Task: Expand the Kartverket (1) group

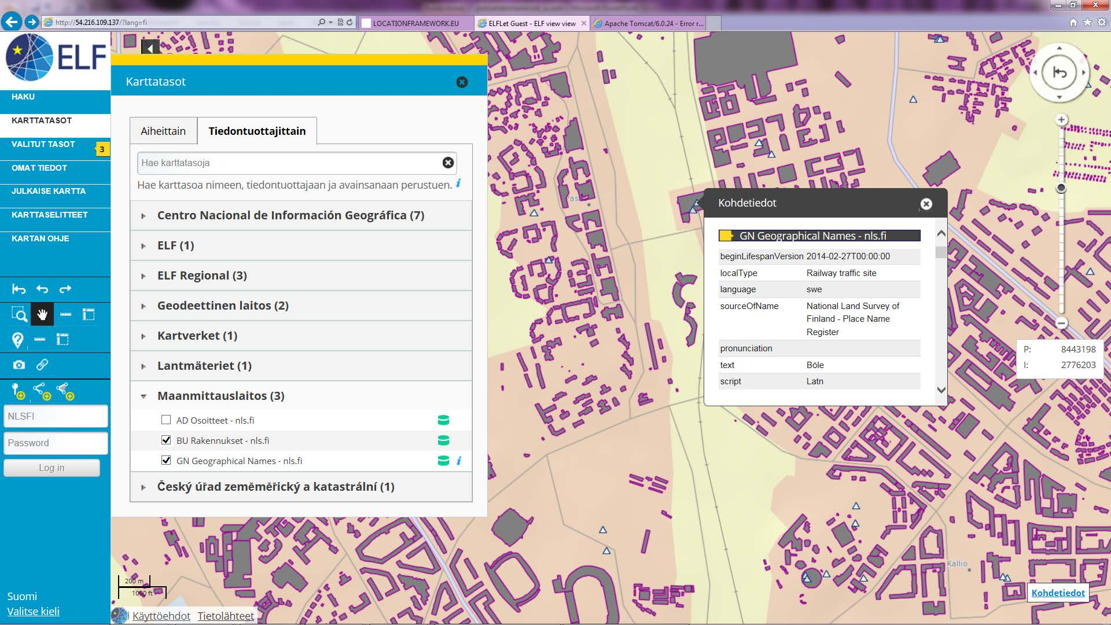Action: pos(301,336)
